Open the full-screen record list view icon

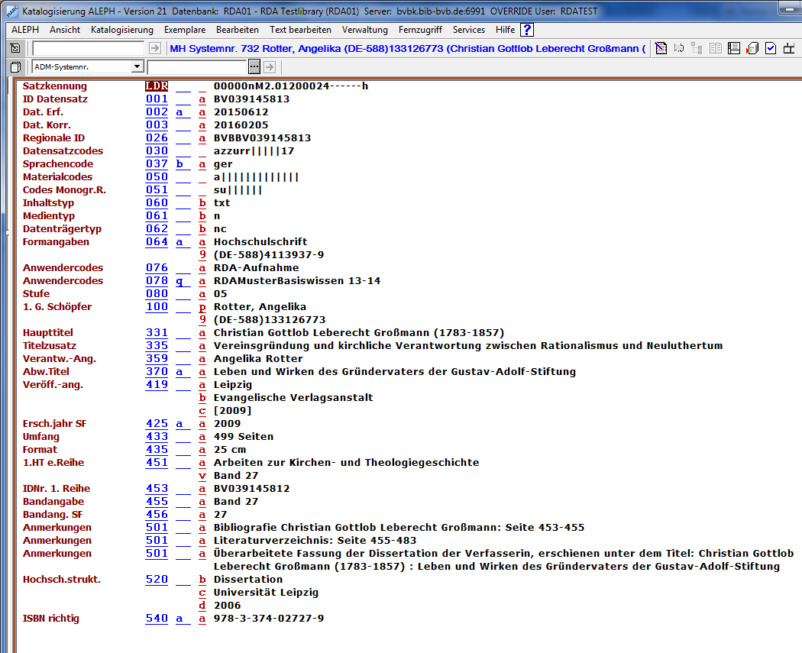point(734,48)
